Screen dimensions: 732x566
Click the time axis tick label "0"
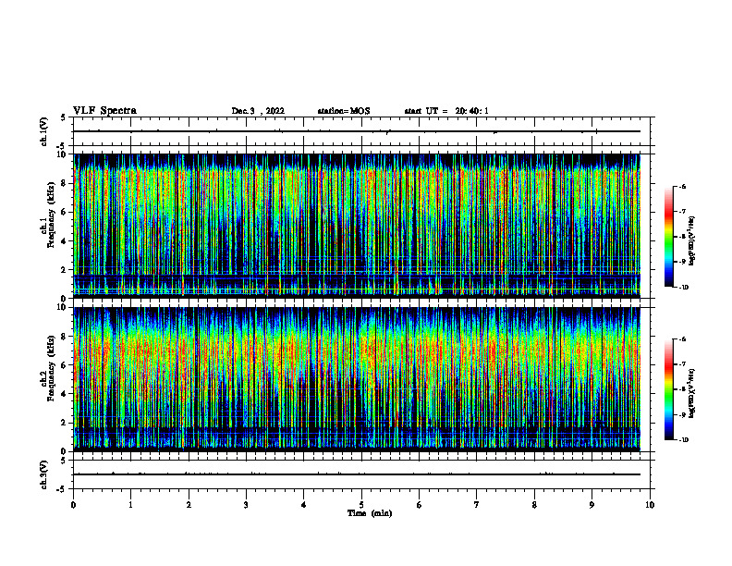coord(73,505)
